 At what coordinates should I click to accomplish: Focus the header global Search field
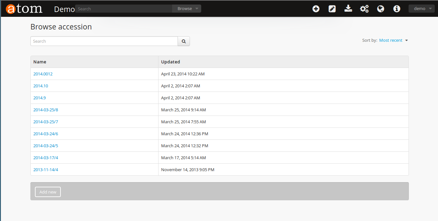tap(124, 9)
